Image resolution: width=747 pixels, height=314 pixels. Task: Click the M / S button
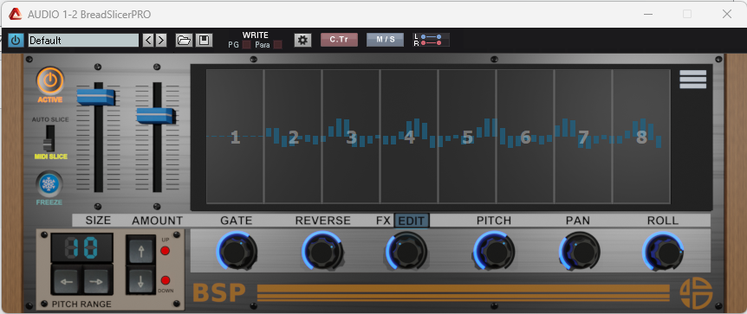(x=385, y=40)
